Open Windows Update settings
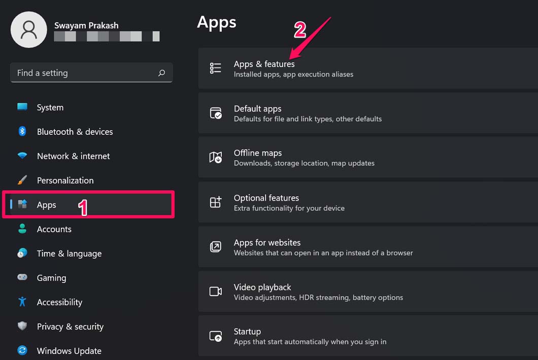Viewport: 538px width, 360px height. pyautogui.click(x=69, y=351)
